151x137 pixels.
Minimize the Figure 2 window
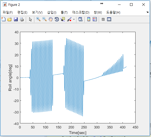tap(119, 5)
